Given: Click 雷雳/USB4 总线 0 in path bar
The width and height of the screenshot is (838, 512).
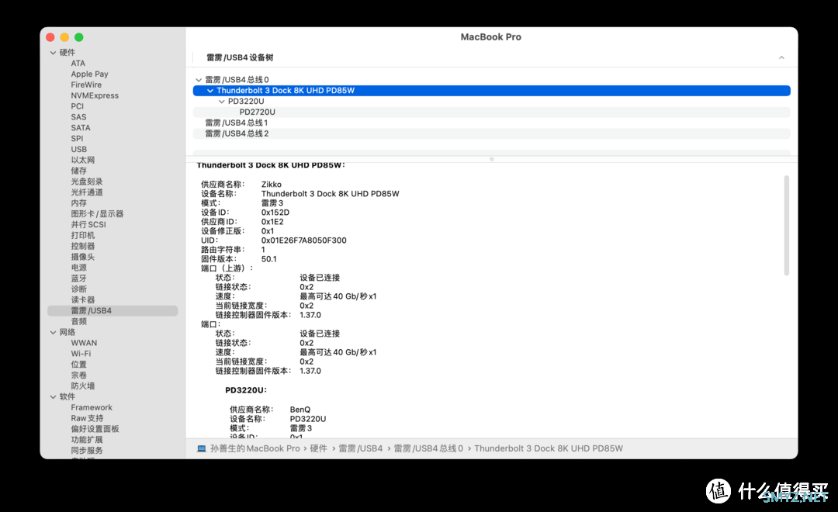Looking at the screenshot, I should [428, 449].
